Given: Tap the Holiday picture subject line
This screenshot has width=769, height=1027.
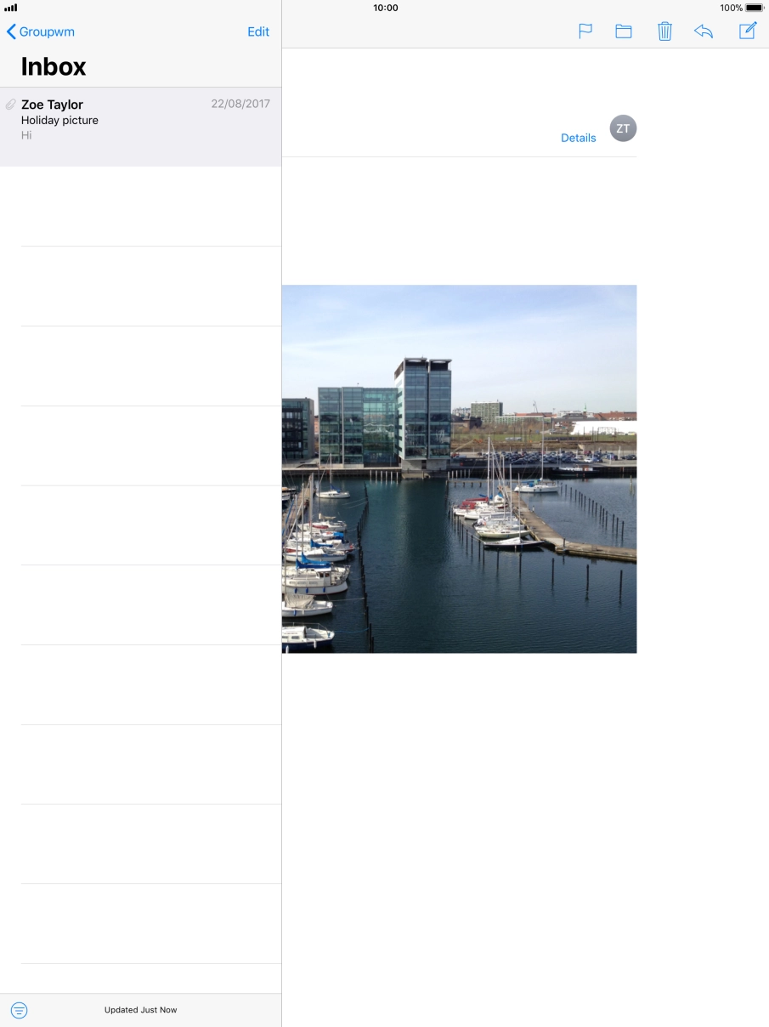Looking at the screenshot, I should coord(59,120).
